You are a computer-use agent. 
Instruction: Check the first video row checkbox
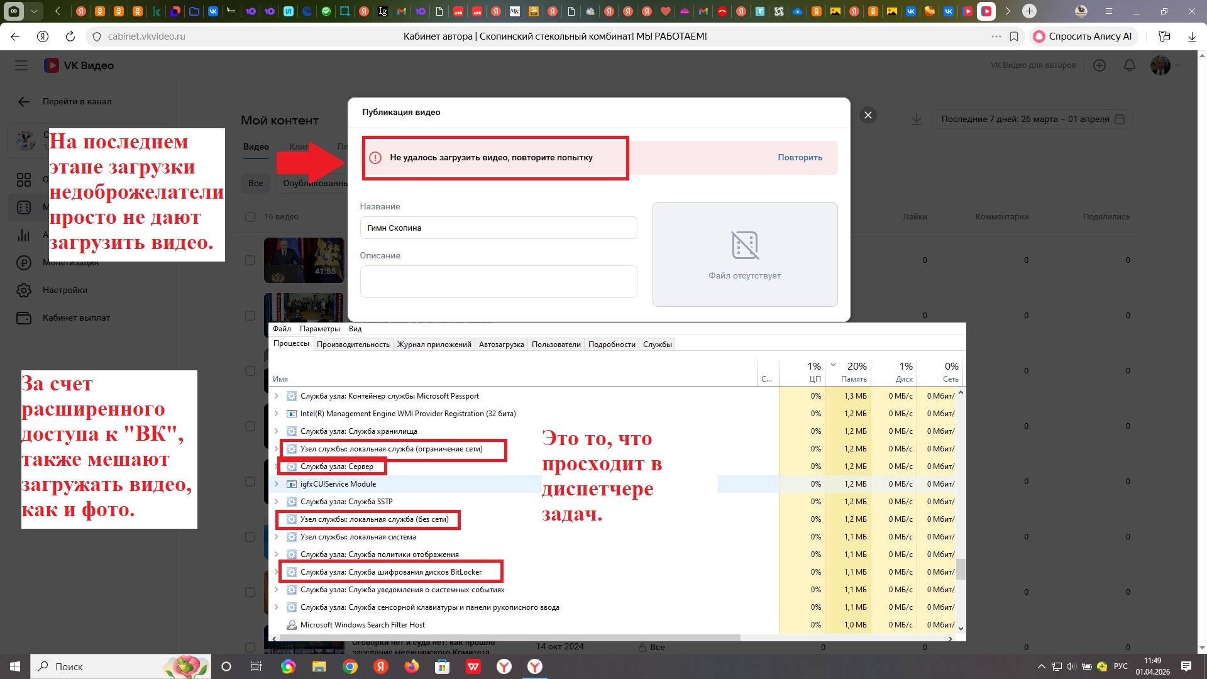(250, 260)
